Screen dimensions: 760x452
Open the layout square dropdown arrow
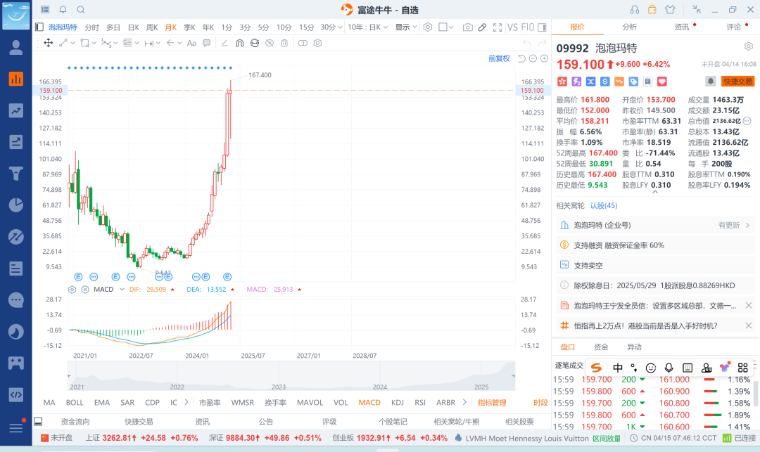tap(451, 27)
